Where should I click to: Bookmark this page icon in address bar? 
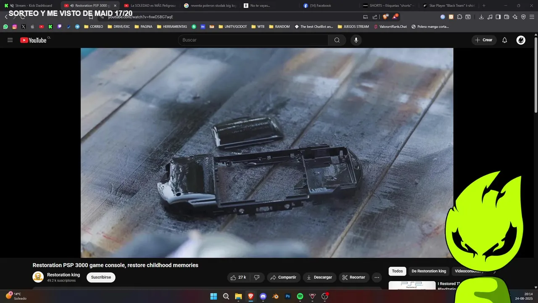[x=91, y=17]
